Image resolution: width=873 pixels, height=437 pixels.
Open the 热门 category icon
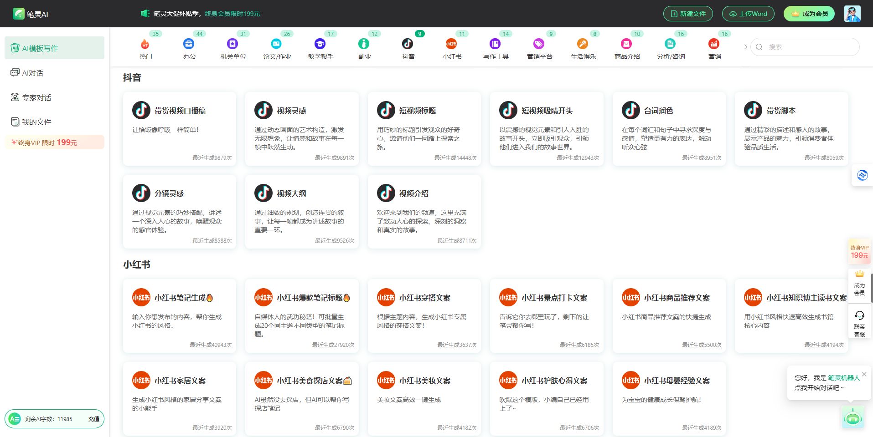145,44
